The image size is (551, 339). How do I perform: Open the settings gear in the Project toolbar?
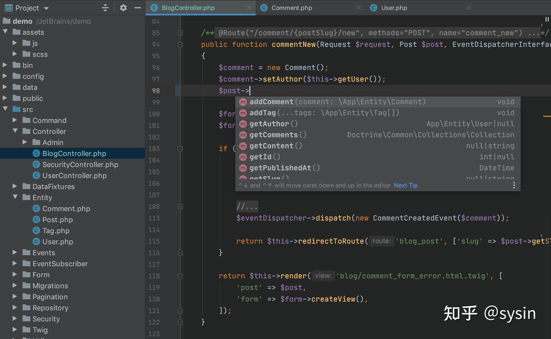tap(123, 8)
